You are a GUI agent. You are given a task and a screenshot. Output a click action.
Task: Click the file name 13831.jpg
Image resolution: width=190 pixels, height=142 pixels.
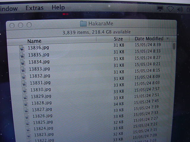[40, 83]
